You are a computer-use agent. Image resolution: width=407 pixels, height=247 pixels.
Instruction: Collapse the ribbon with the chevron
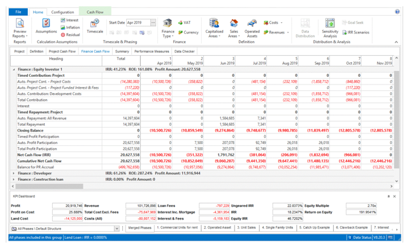click(x=396, y=42)
